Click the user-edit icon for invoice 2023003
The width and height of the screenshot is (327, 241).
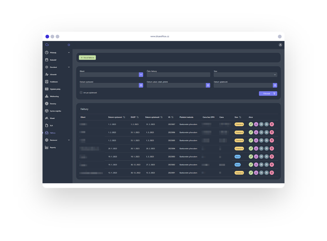266,156
